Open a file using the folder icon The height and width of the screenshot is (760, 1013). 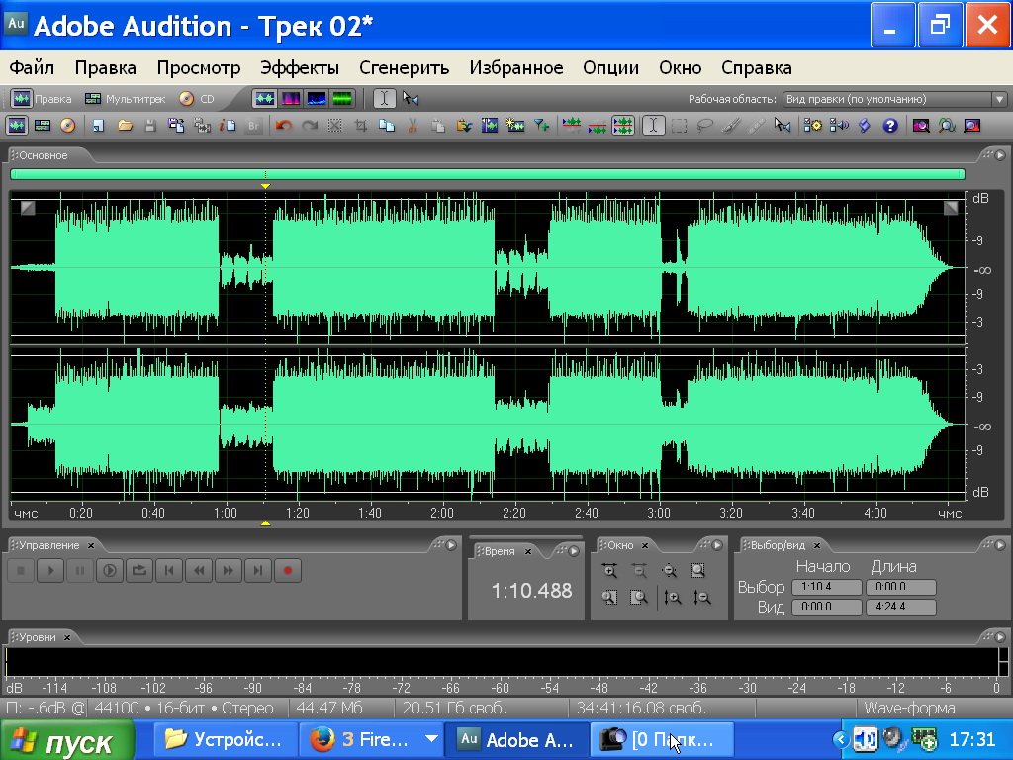point(125,126)
